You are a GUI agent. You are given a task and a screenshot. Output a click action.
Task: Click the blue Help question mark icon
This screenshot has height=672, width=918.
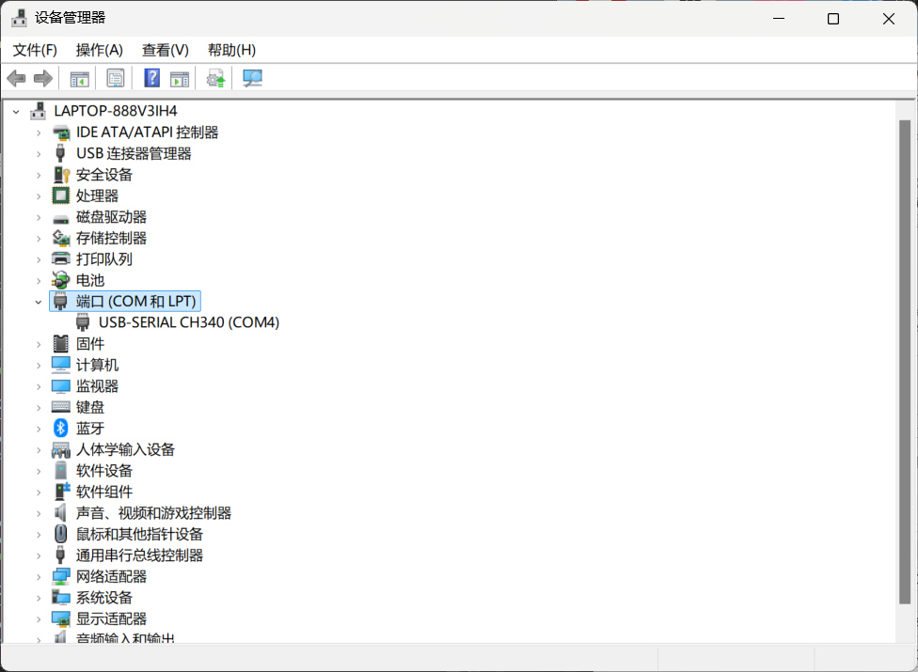(152, 78)
